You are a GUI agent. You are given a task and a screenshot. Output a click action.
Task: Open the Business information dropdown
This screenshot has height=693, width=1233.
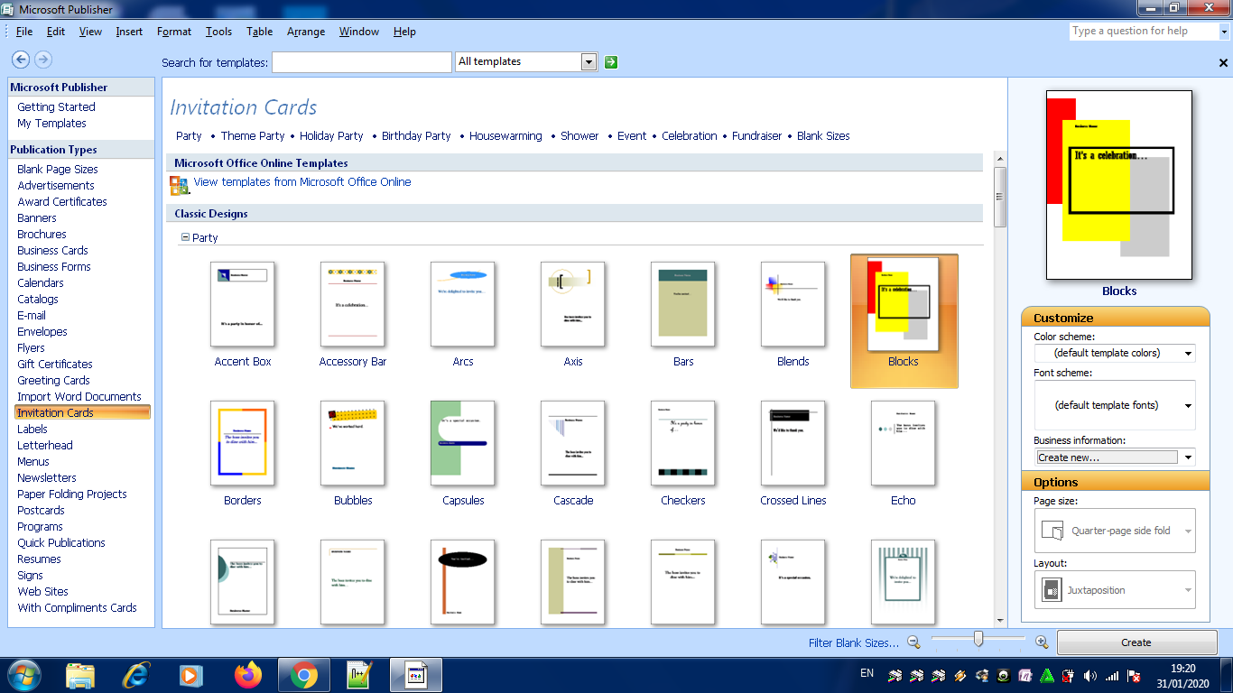click(x=1188, y=457)
